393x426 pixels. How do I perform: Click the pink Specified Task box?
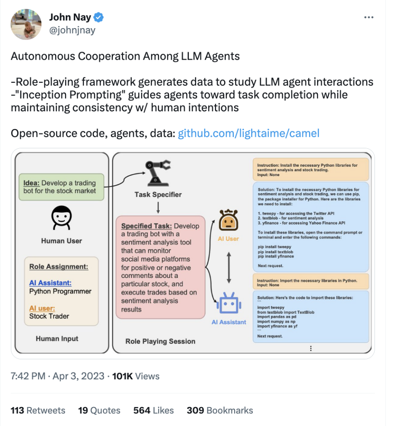click(160, 267)
